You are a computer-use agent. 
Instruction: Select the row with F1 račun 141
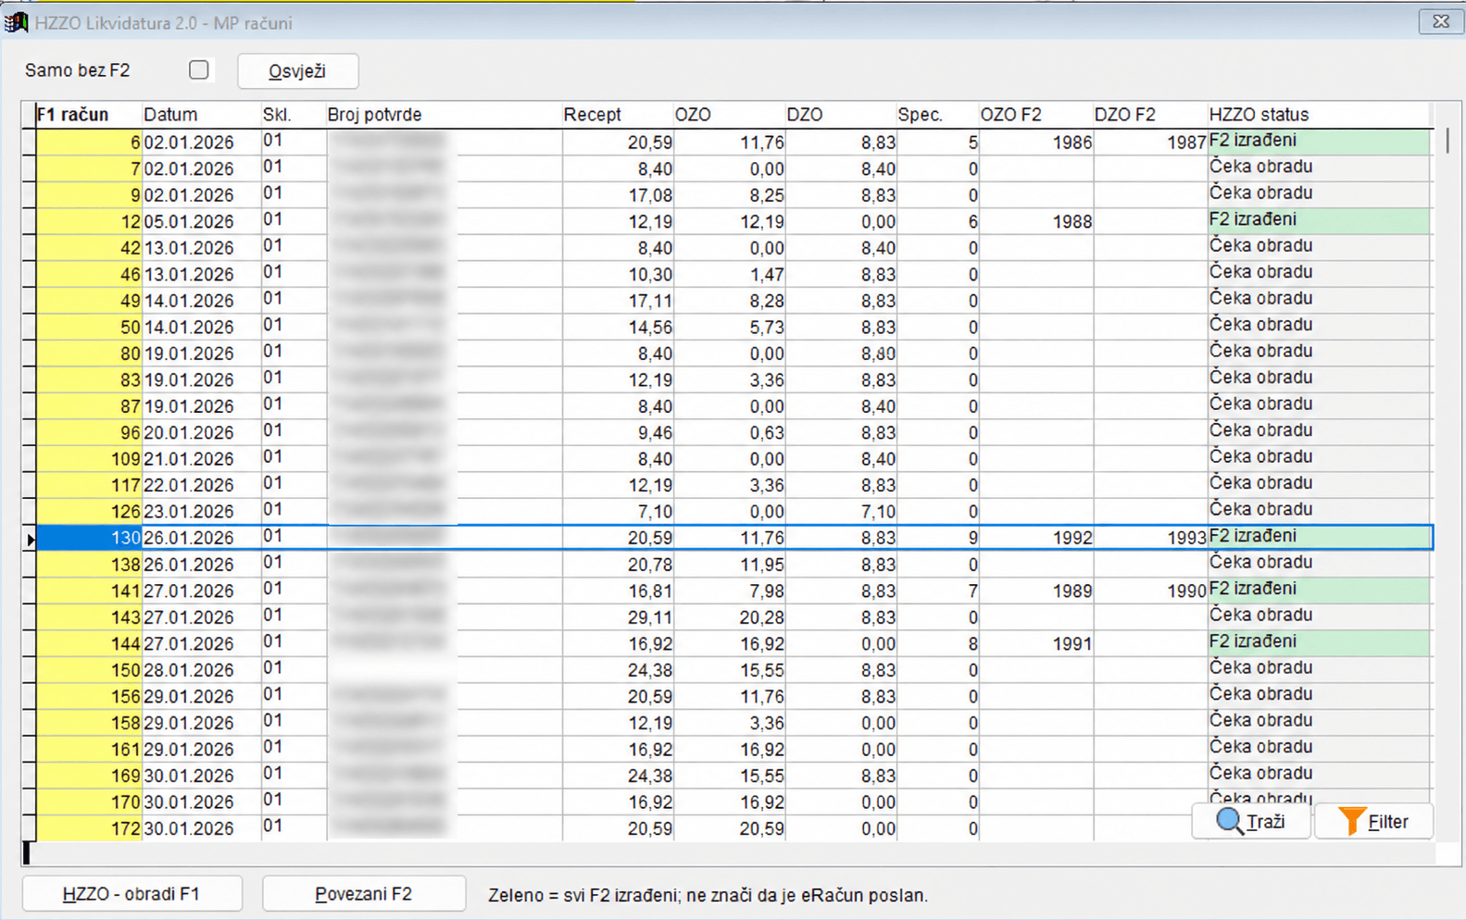(734, 591)
